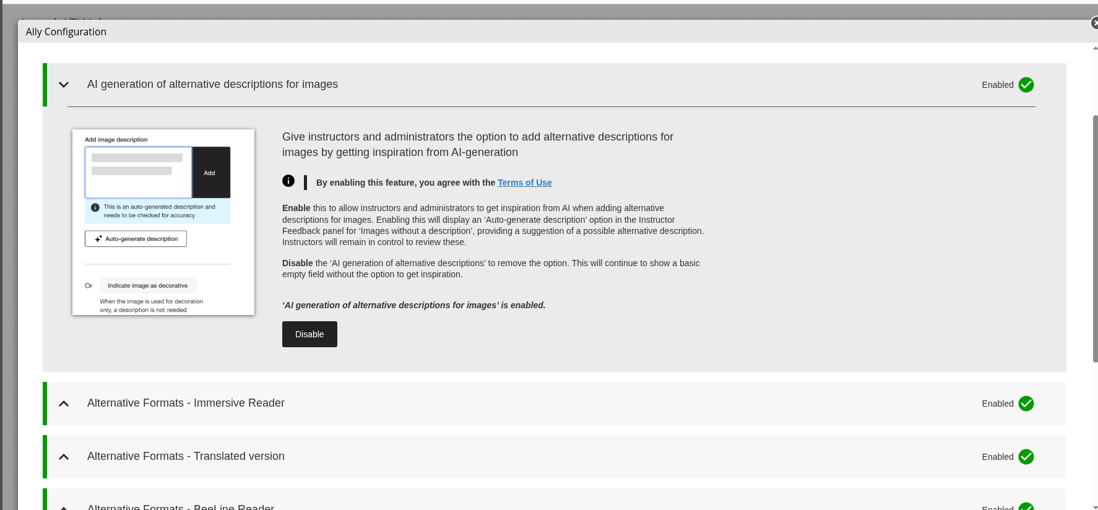The width and height of the screenshot is (1098, 510).
Task: Click Enabled checkmark icon for Translated version
Action: click(x=1026, y=457)
